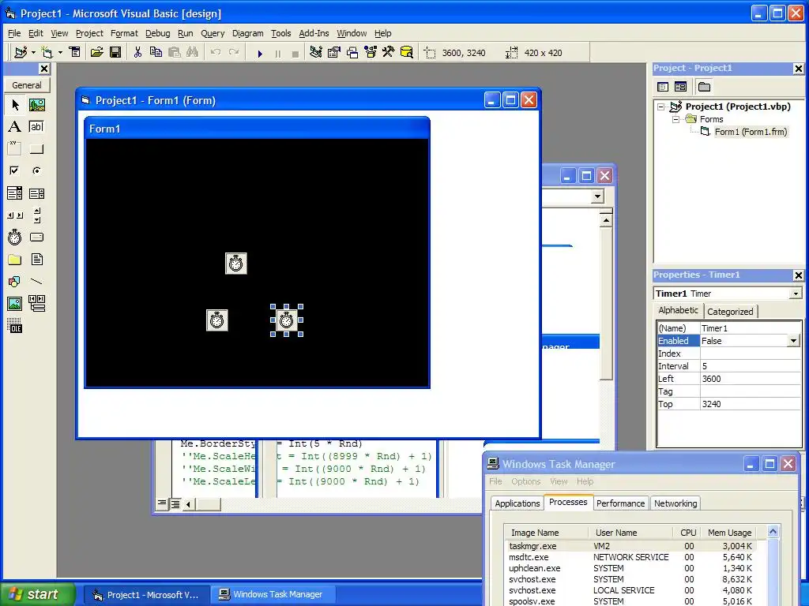Screen dimensions: 809x606
Task: Select the Frame tool in toolbox
Action: coord(15,149)
